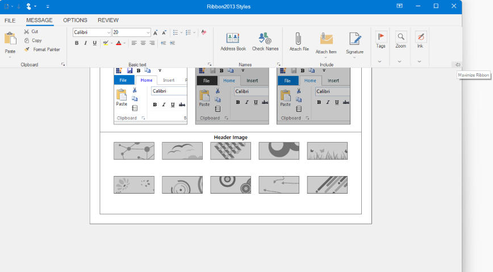Image resolution: width=493 pixels, height=272 pixels.
Task: Click the Cut scissors icon
Action: coord(27,32)
